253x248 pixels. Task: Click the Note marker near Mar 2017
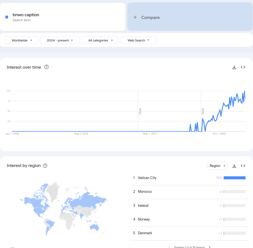click(x=140, y=111)
